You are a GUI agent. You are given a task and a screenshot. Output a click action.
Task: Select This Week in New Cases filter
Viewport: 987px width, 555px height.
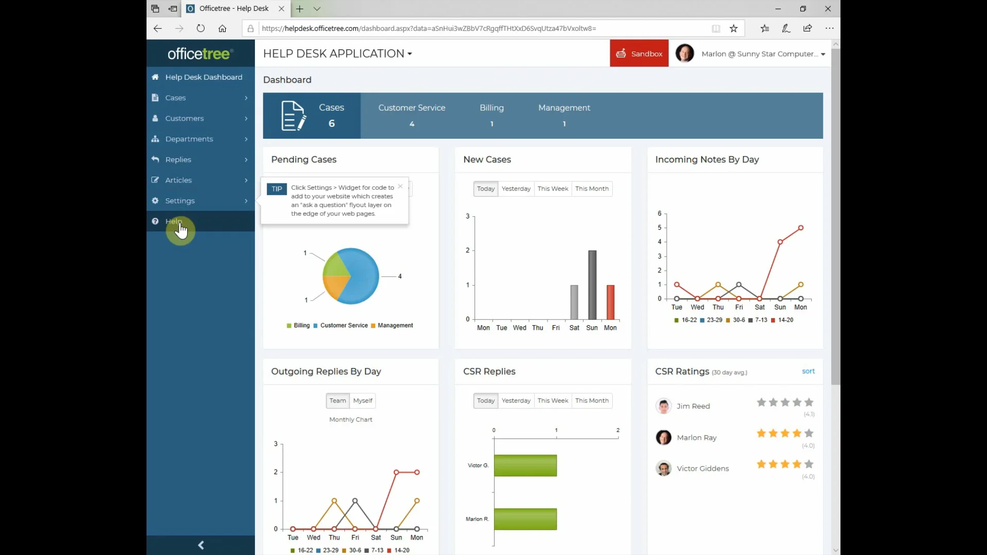pos(553,189)
